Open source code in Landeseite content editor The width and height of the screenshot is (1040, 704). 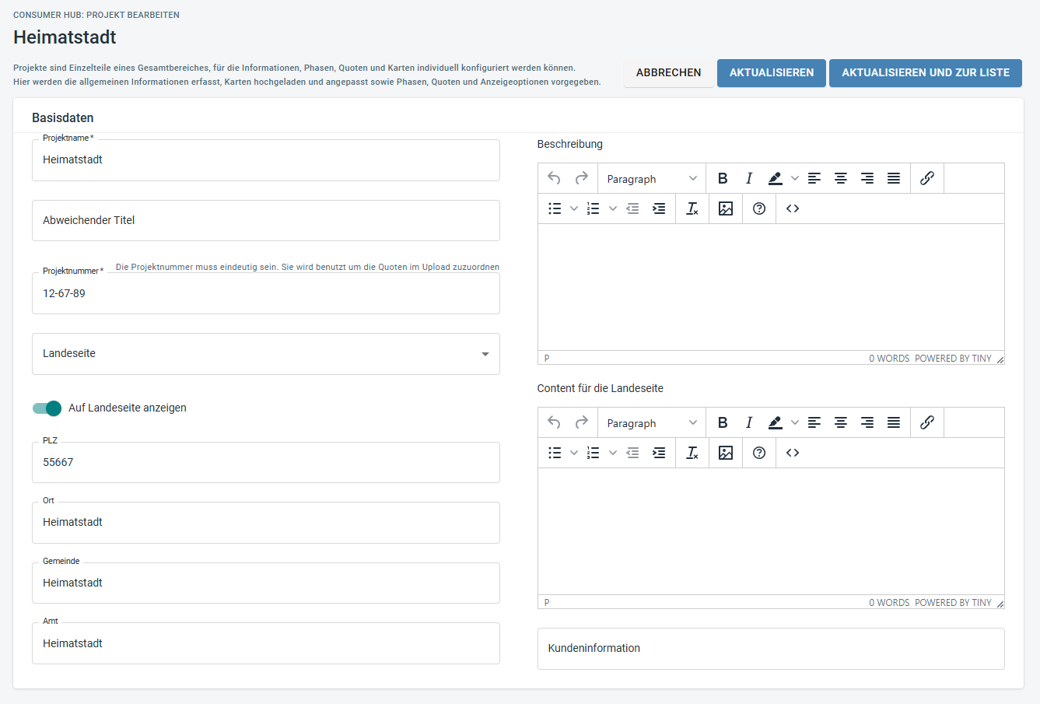(x=793, y=453)
